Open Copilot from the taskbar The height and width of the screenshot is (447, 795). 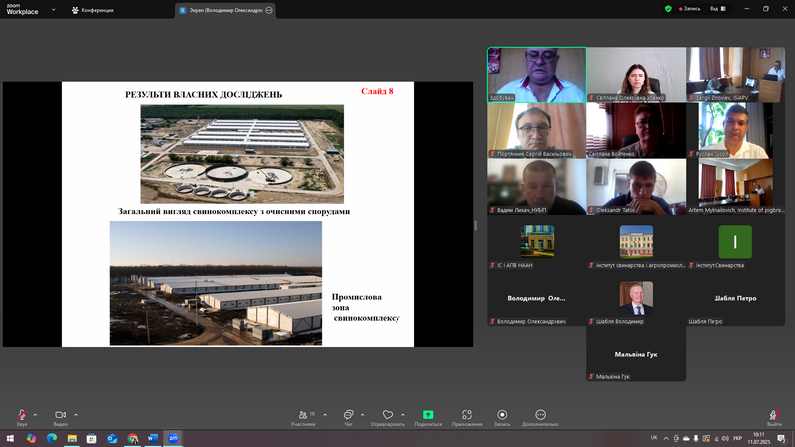click(31, 438)
